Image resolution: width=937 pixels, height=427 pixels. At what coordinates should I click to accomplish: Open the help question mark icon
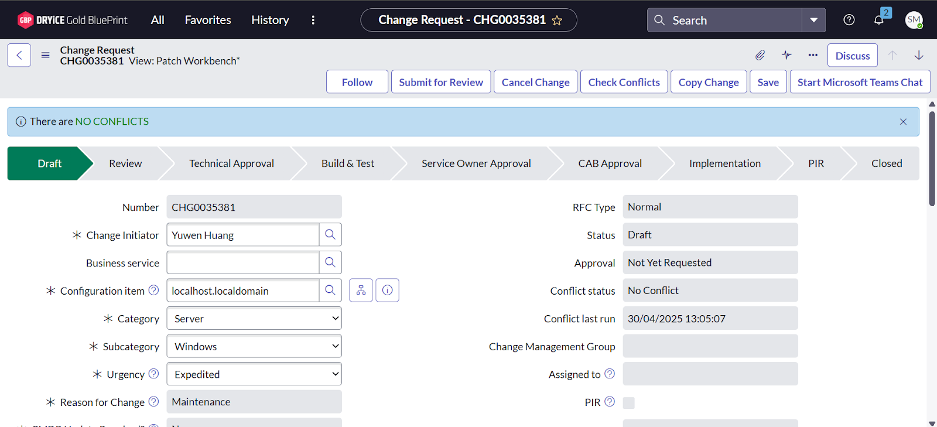coord(849,20)
